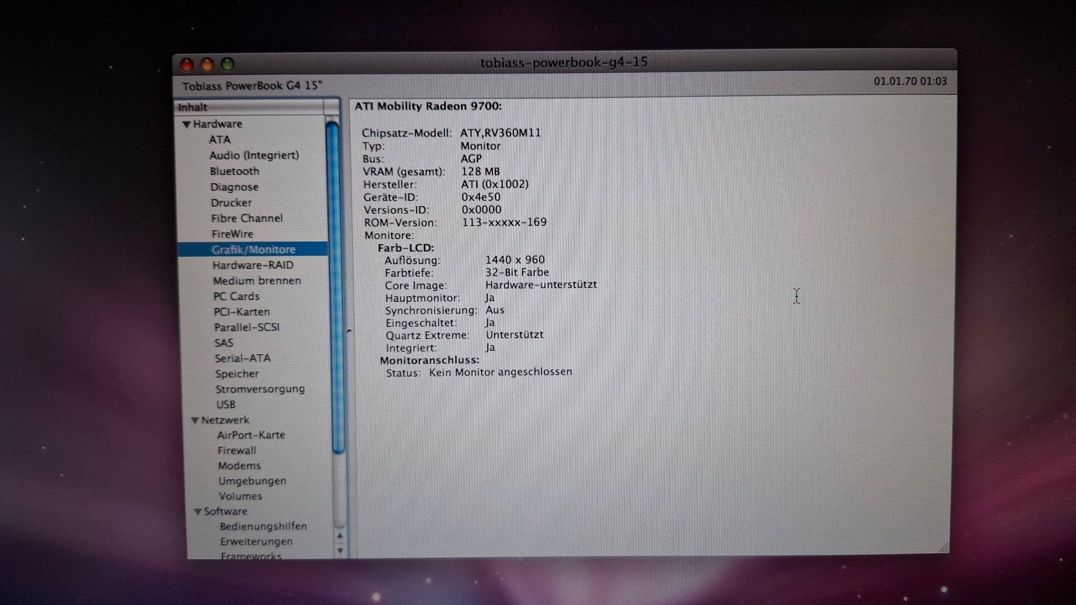Screen dimensions: 1076x605
Task: Select Audio (Integriert) entry
Action: pos(254,155)
